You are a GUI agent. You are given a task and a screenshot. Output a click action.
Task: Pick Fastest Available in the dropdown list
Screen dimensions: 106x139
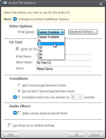click(51, 37)
